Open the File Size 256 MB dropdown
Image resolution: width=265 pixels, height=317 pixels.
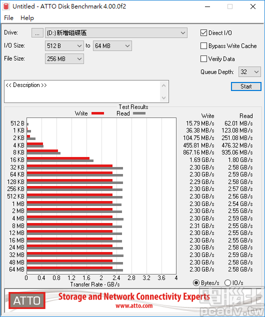[64, 58]
